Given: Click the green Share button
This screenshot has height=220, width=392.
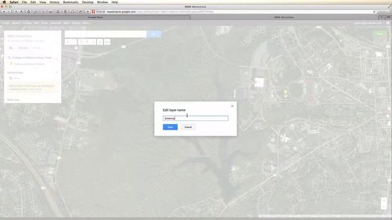Looking at the screenshot, I should [x=380, y=34].
